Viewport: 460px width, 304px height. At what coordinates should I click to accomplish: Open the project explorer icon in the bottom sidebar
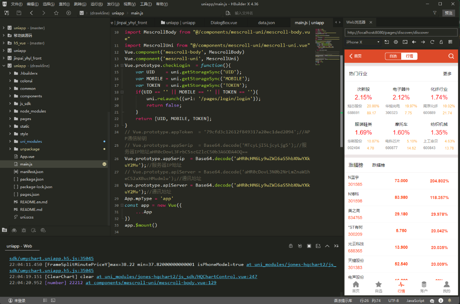click(x=4, y=230)
